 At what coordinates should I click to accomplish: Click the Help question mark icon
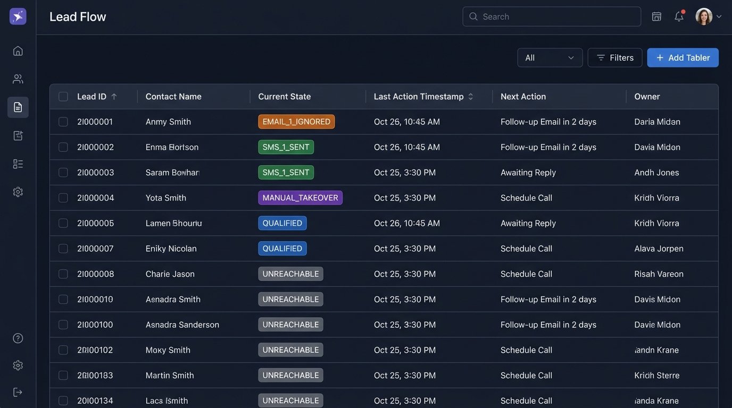pos(18,338)
